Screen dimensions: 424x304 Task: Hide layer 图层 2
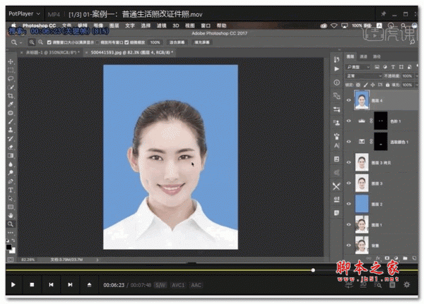point(348,204)
